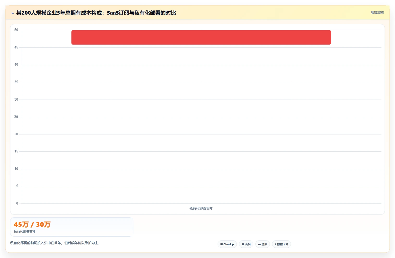Screen dimensions: 395x258
Task: Click the red waterfall bar
Action: tap(201, 37)
